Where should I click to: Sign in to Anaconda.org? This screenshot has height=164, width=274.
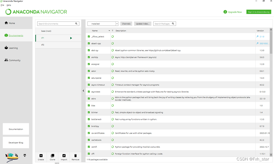pos(258,12)
